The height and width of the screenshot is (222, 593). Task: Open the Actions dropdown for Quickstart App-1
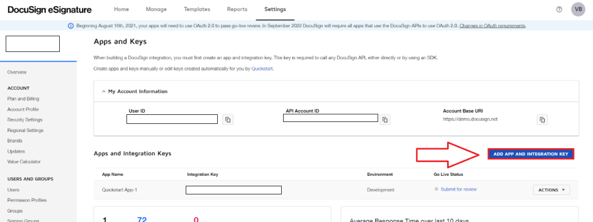point(551,190)
